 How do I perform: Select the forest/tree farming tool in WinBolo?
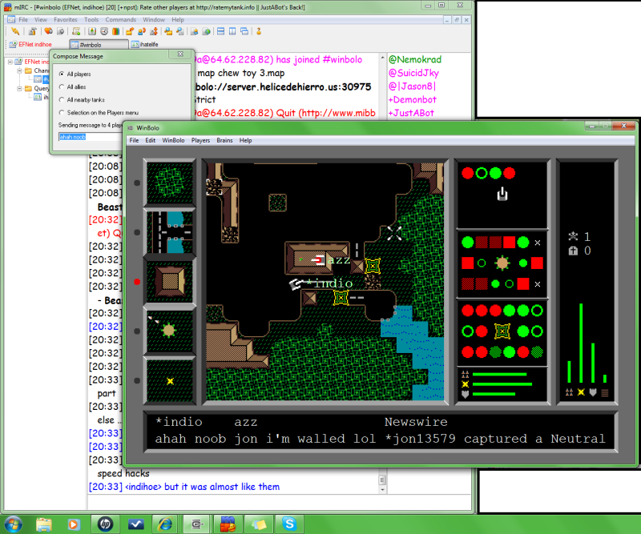coord(169,183)
